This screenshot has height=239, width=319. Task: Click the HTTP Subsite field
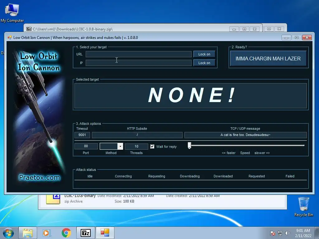137,135
